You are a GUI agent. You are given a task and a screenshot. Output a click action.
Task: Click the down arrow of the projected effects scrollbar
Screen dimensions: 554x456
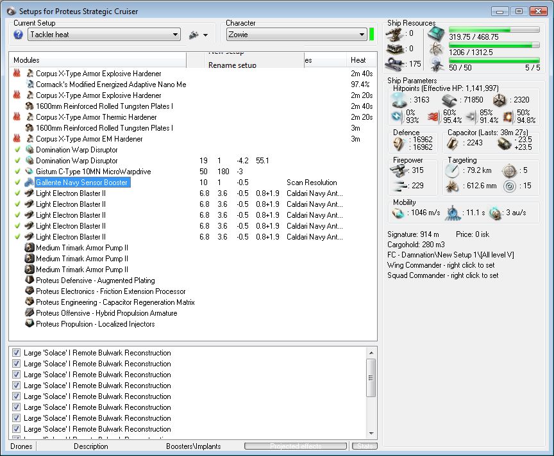(371, 434)
